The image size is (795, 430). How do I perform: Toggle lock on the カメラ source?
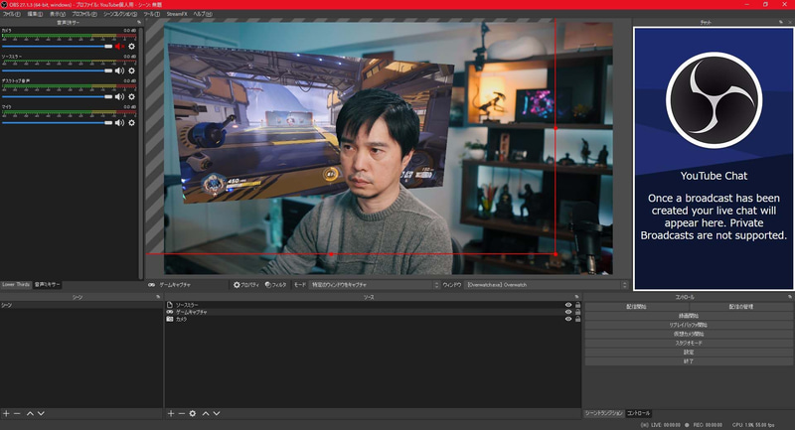[x=577, y=319]
